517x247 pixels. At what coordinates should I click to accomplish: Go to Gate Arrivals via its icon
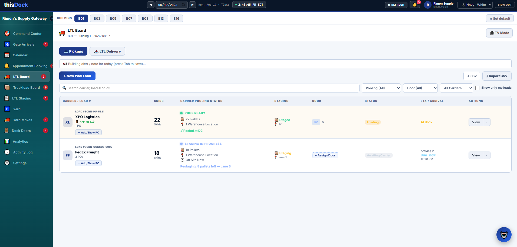pos(7,44)
